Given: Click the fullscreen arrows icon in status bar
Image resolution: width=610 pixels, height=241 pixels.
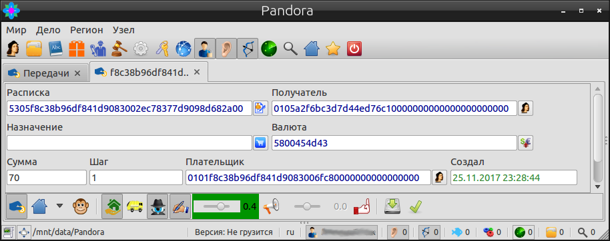Looking at the screenshot, I should pos(24,232).
